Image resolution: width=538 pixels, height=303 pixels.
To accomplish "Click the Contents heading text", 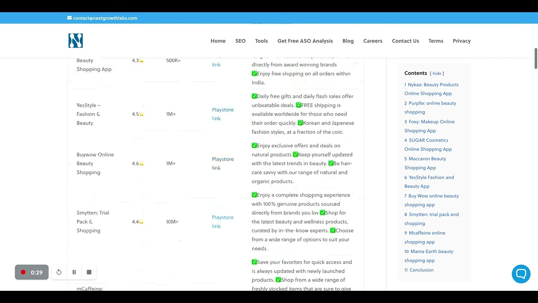I will coord(416,73).
